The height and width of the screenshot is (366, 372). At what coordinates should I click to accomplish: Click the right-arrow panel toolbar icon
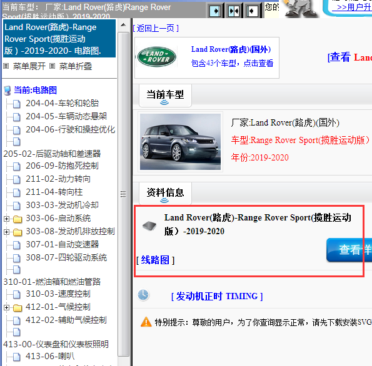tap(215, 11)
